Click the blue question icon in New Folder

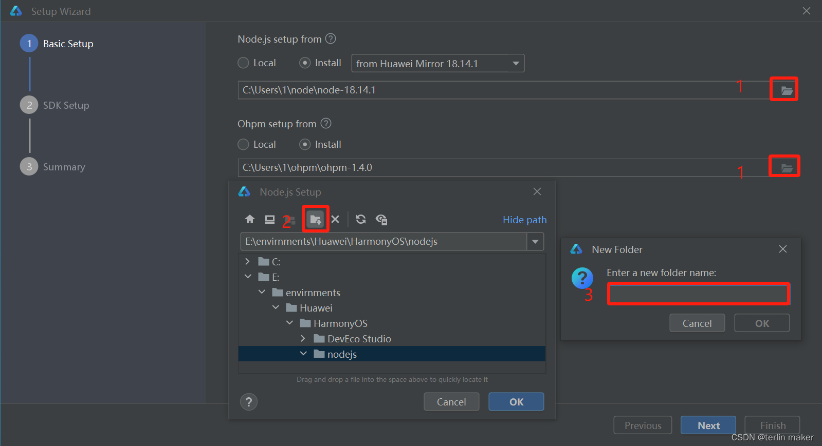(582, 278)
